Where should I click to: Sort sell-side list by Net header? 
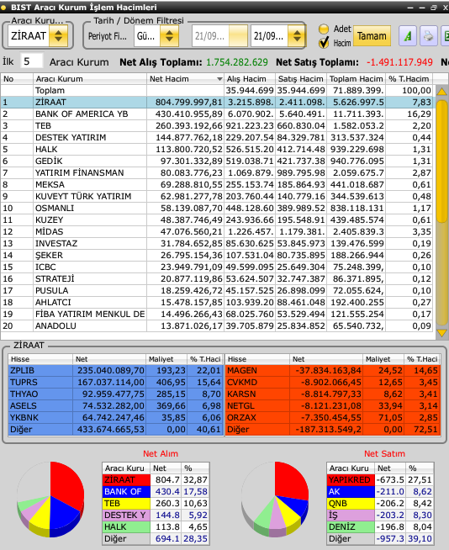tap(326, 359)
